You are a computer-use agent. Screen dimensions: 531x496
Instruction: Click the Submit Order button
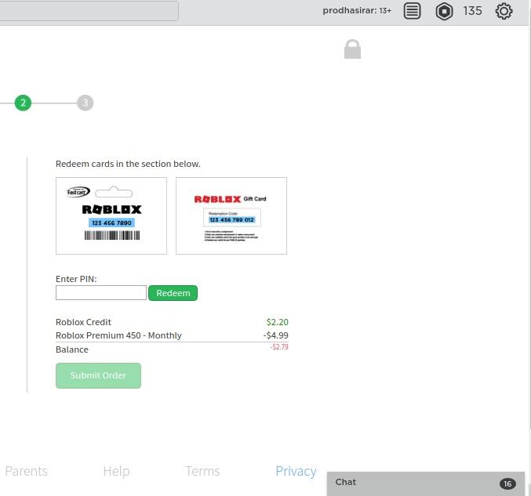pos(98,375)
